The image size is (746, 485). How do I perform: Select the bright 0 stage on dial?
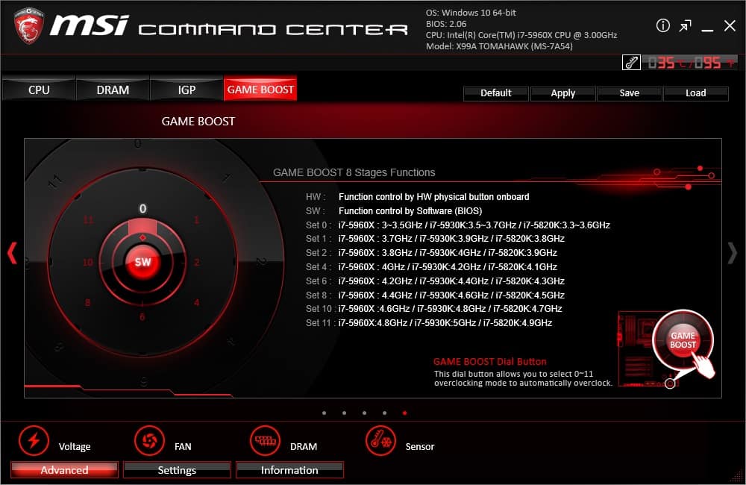coord(142,208)
